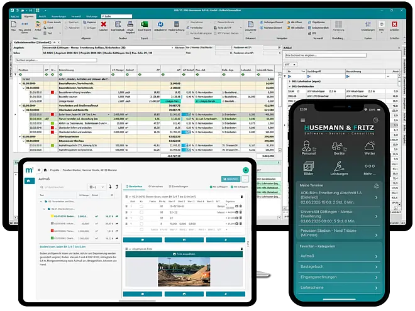
Task: Click the tablet move-down arrow icon
Action: click(110, 187)
